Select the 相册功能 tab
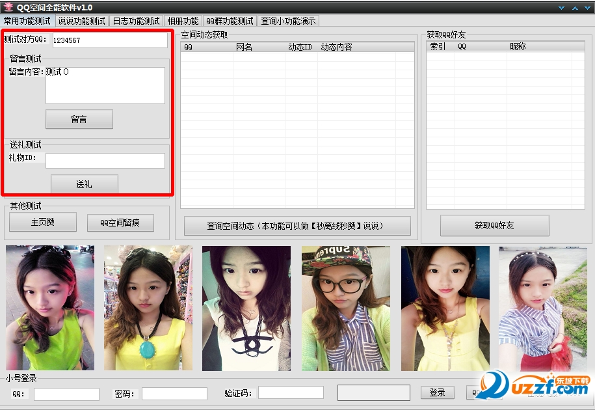The width and height of the screenshot is (595, 410). (183, 21)
